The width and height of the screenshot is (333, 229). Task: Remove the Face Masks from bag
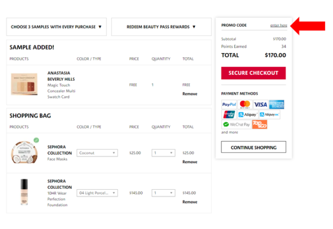click(189, 162)
